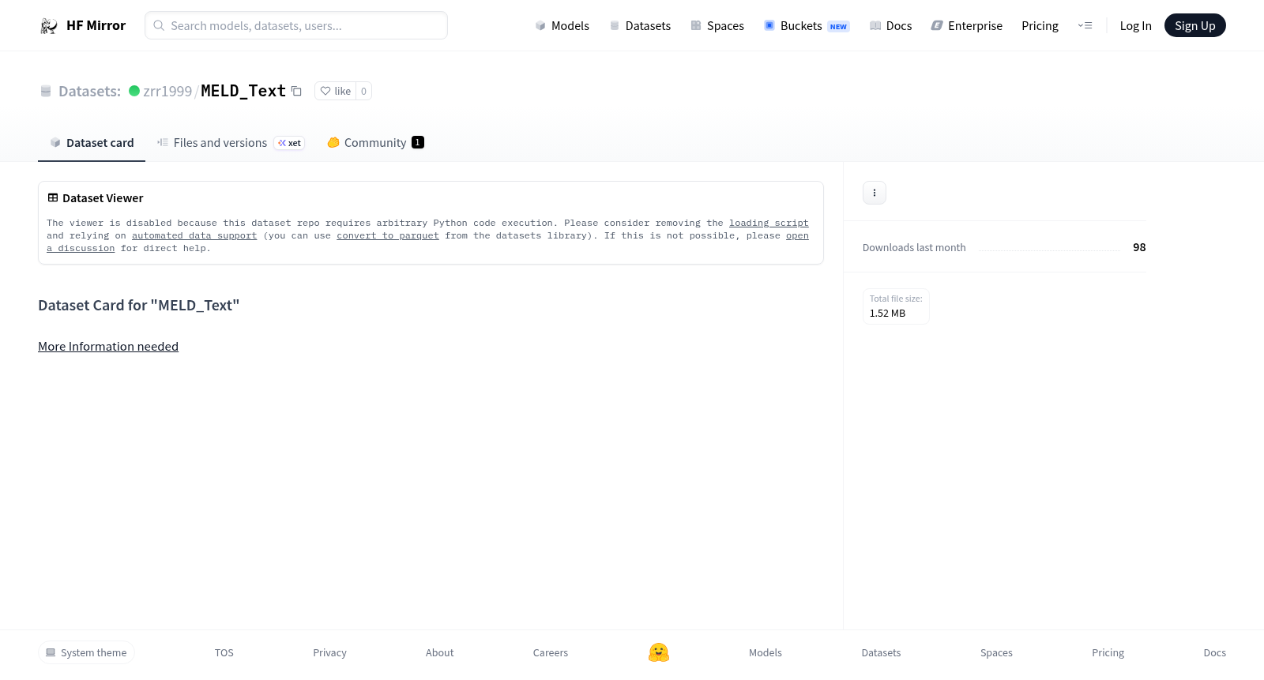Open the System theme selector
Image resolution: width=1264 pixels, height=680 pixels.
pos(86,652)
